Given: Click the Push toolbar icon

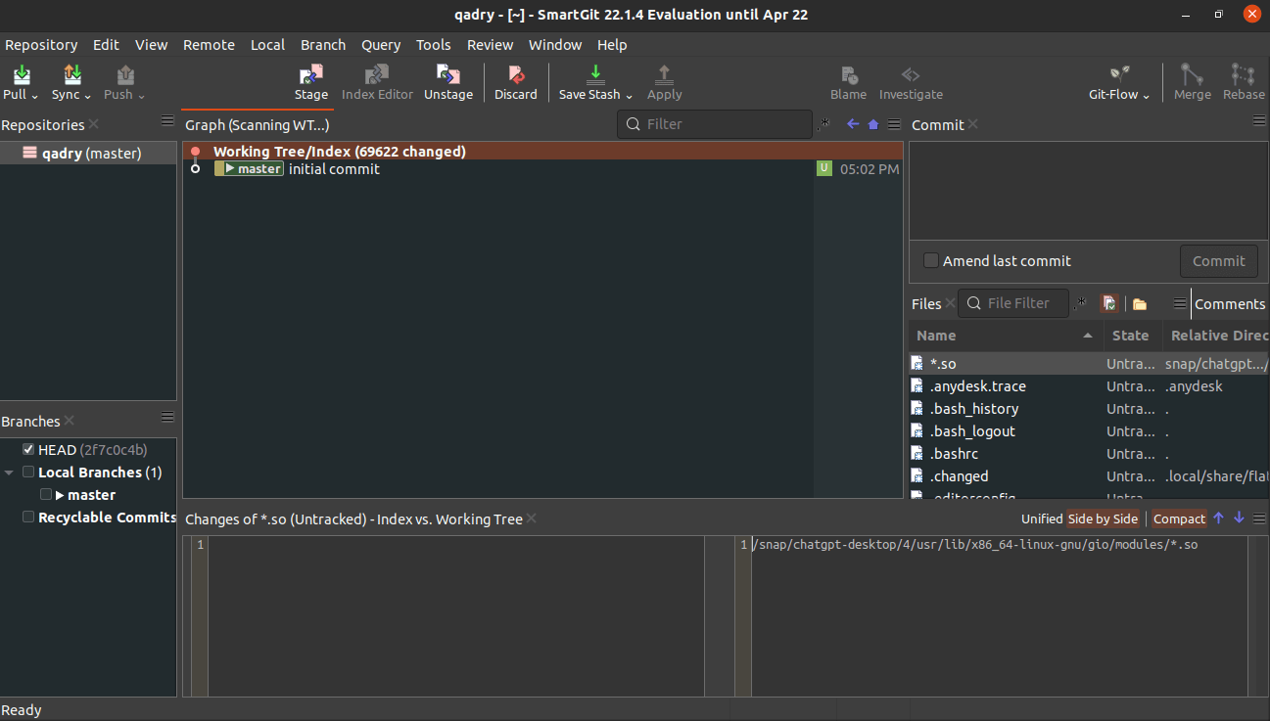Looking at the screenshot, I should click(x=124, y=74).
